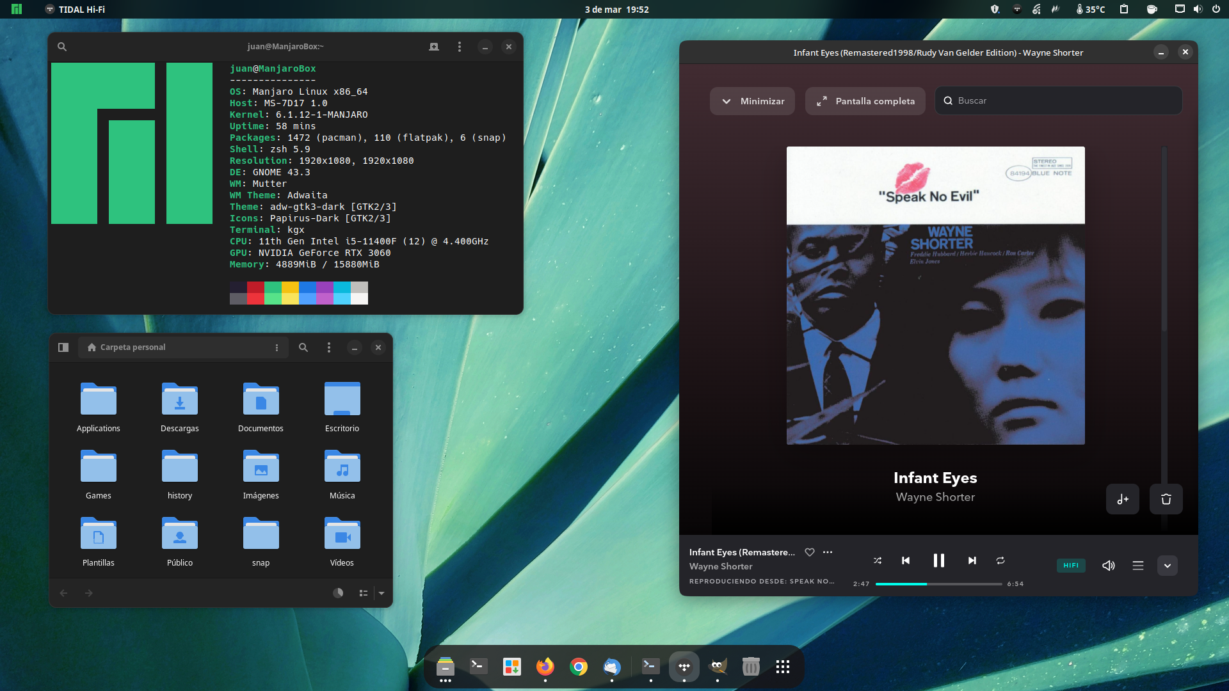Open Infant Eyes track title link in player bar
This screenshot has width=1229, height=691.
[742, 552]
